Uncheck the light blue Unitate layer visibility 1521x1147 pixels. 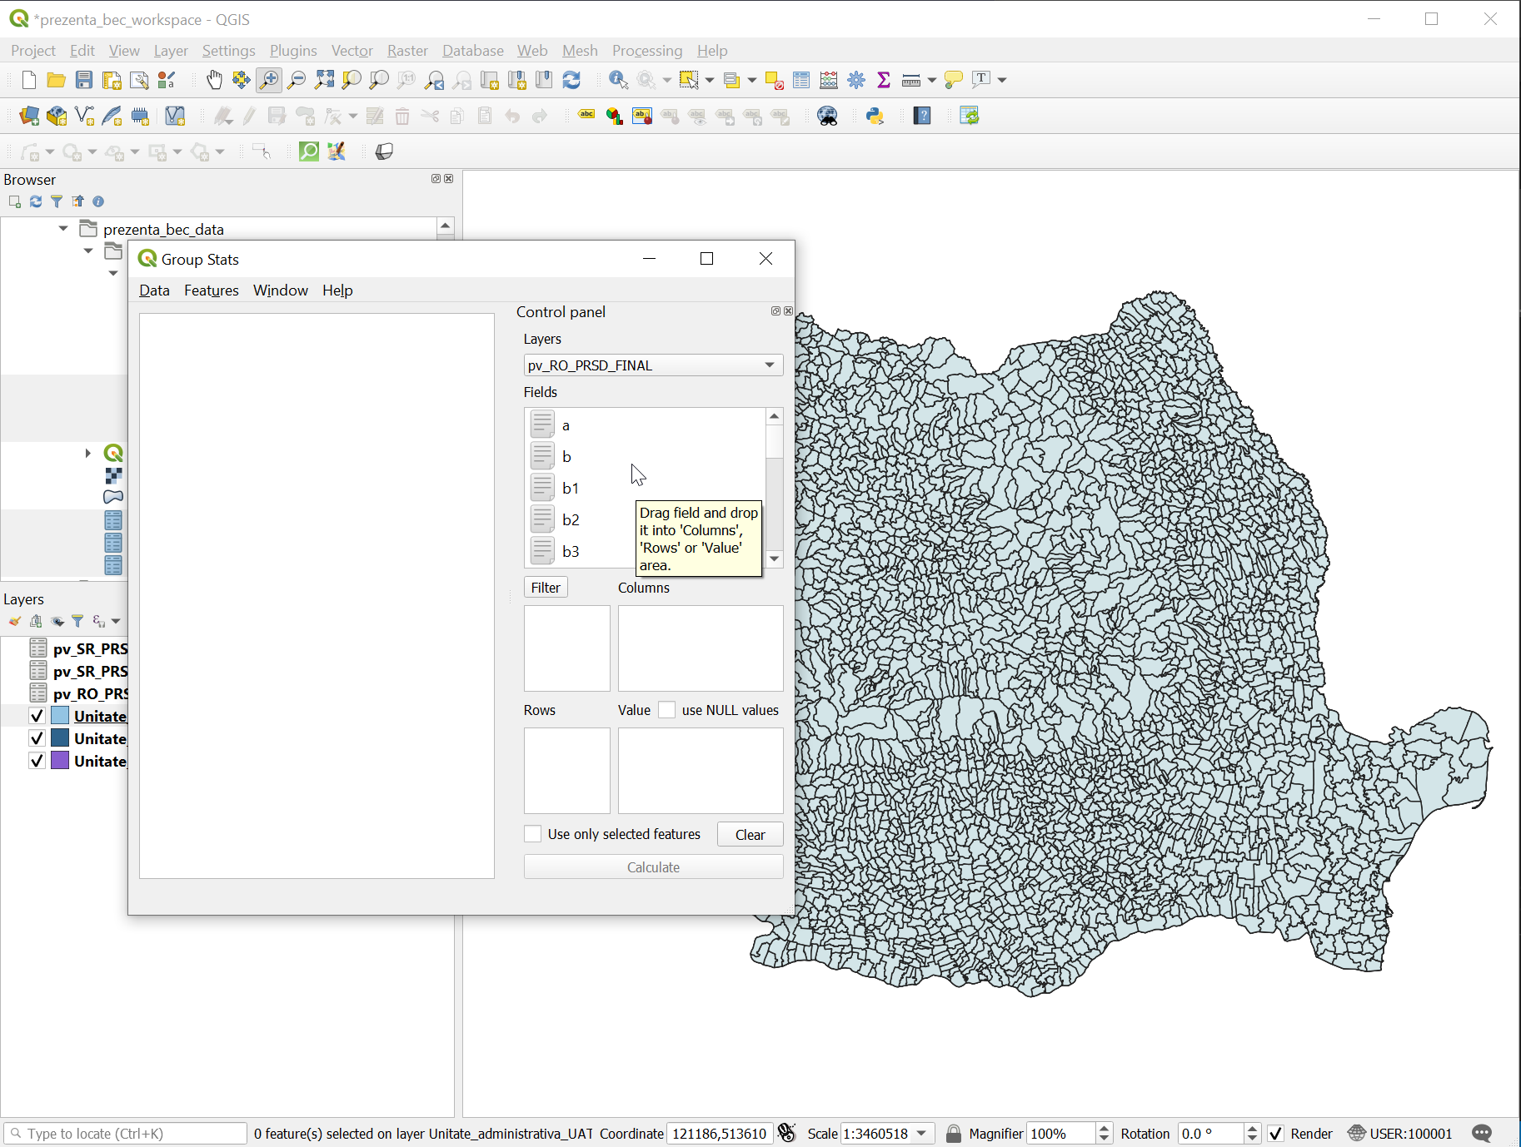(37, 715)
